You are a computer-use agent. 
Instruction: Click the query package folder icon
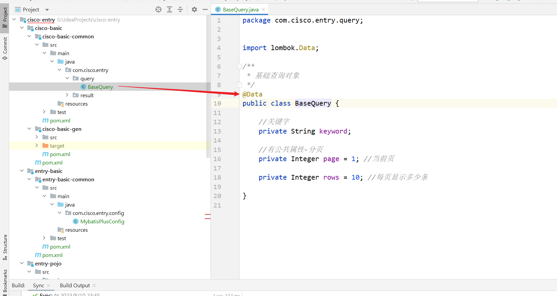76,78
